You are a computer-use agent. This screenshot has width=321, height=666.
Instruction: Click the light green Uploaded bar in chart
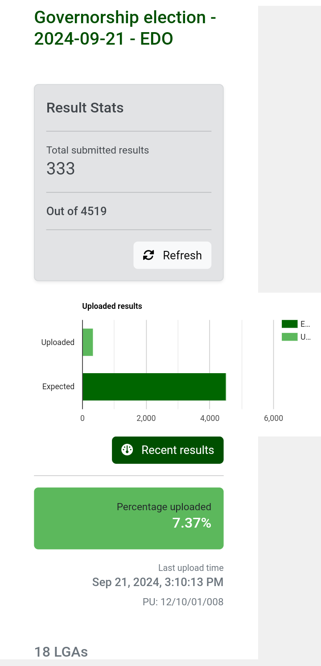(x=88, y=342)
